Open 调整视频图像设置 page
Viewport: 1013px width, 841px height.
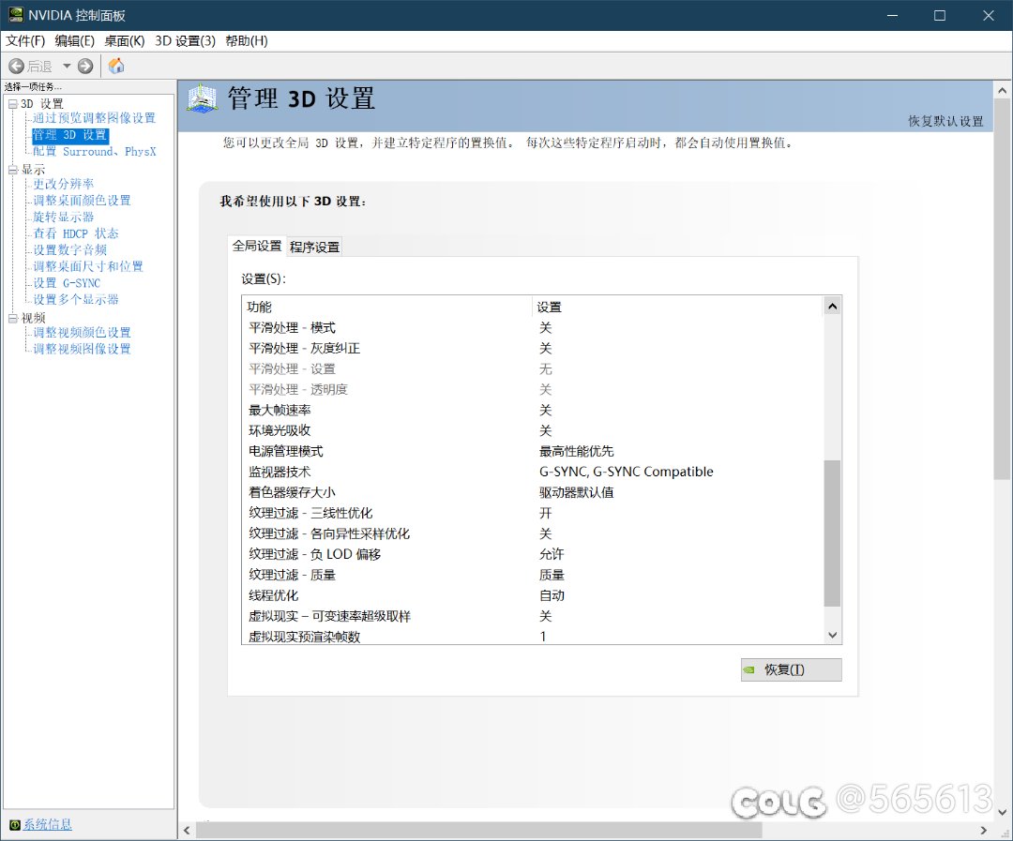tap(82, 349)
